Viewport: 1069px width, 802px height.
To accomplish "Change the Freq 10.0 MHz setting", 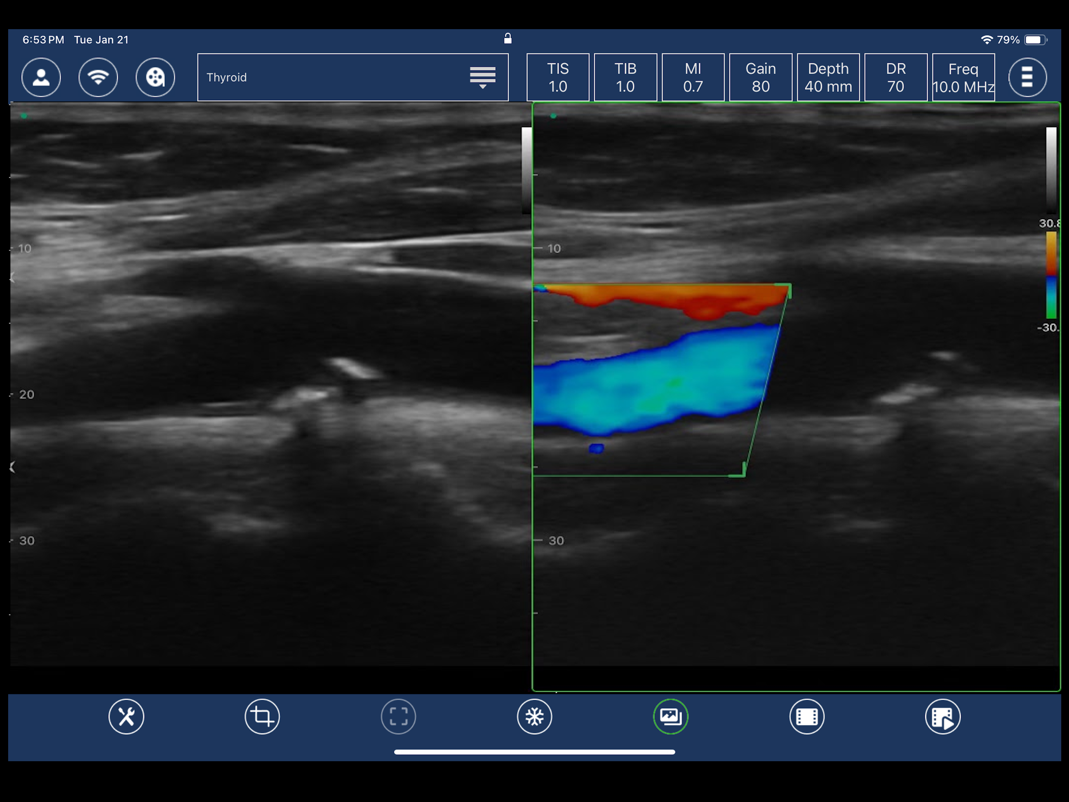I will click(963, 77).
